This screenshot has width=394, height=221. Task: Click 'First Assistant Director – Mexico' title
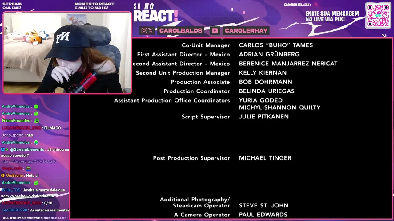(x=183, y=55)
